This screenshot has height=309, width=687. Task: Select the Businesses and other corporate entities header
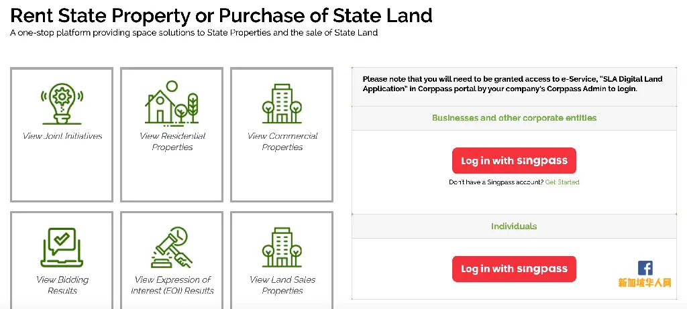coord(514,118)
